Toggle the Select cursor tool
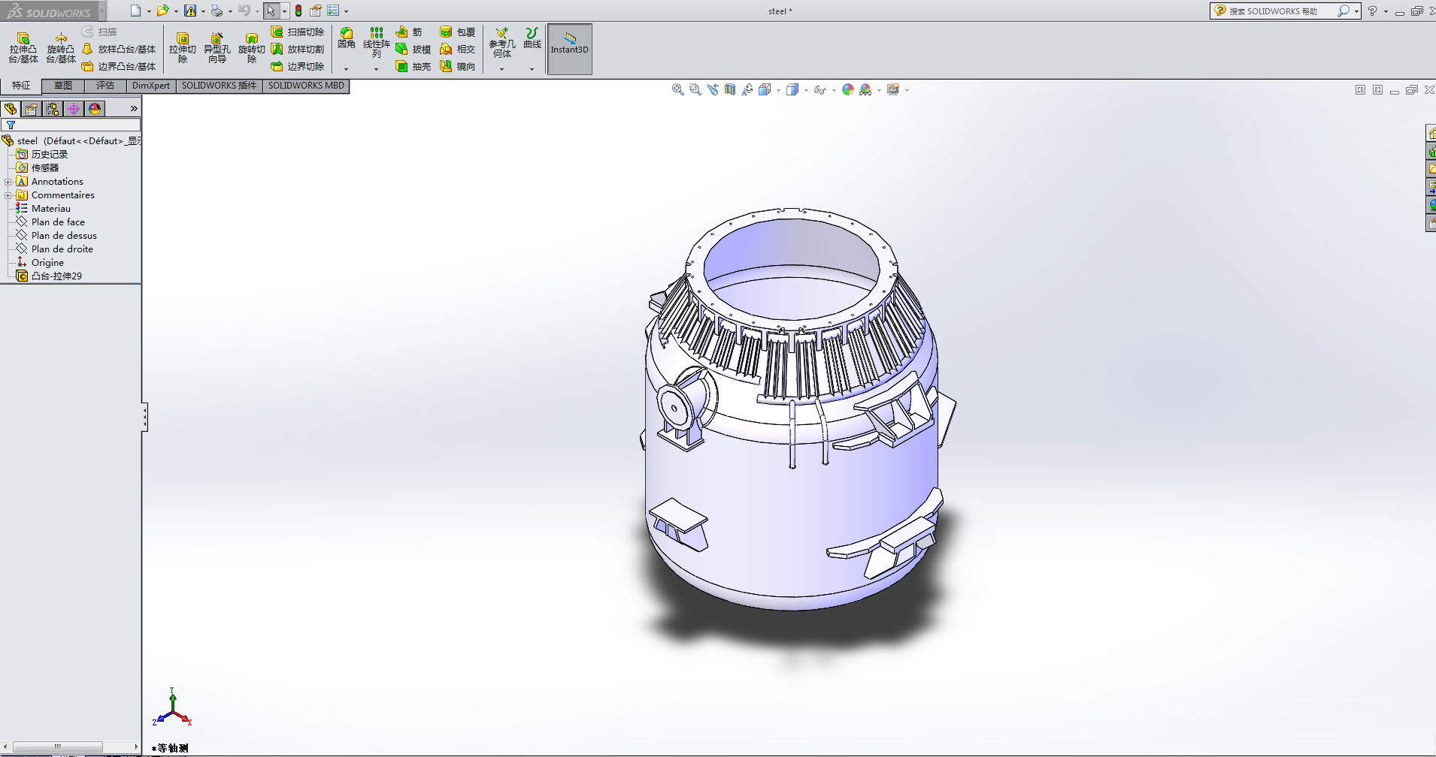Image resolution: width=1436 pixels, height=757 pixels. pyautogui.click(x=271, y=11)
